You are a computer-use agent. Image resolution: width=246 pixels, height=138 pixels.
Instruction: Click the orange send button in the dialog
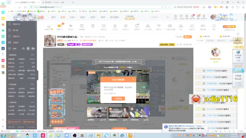click(118, 98)
